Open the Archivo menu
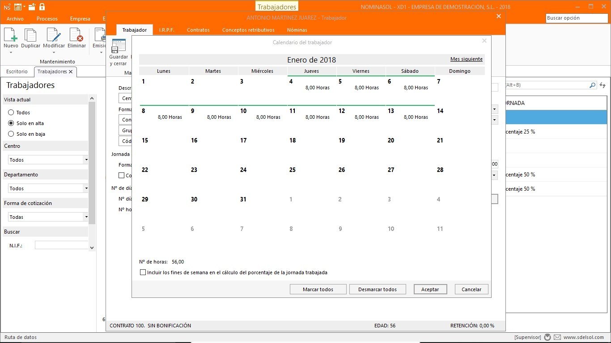This screenshot has height=343, width=611. [x=15, y=19]
